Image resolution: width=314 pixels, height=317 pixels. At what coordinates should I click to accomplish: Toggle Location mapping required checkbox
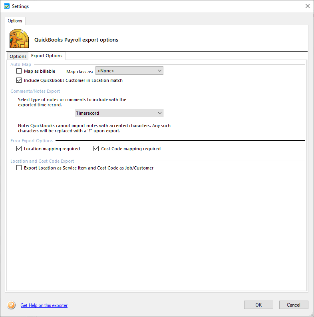(19, 149)
